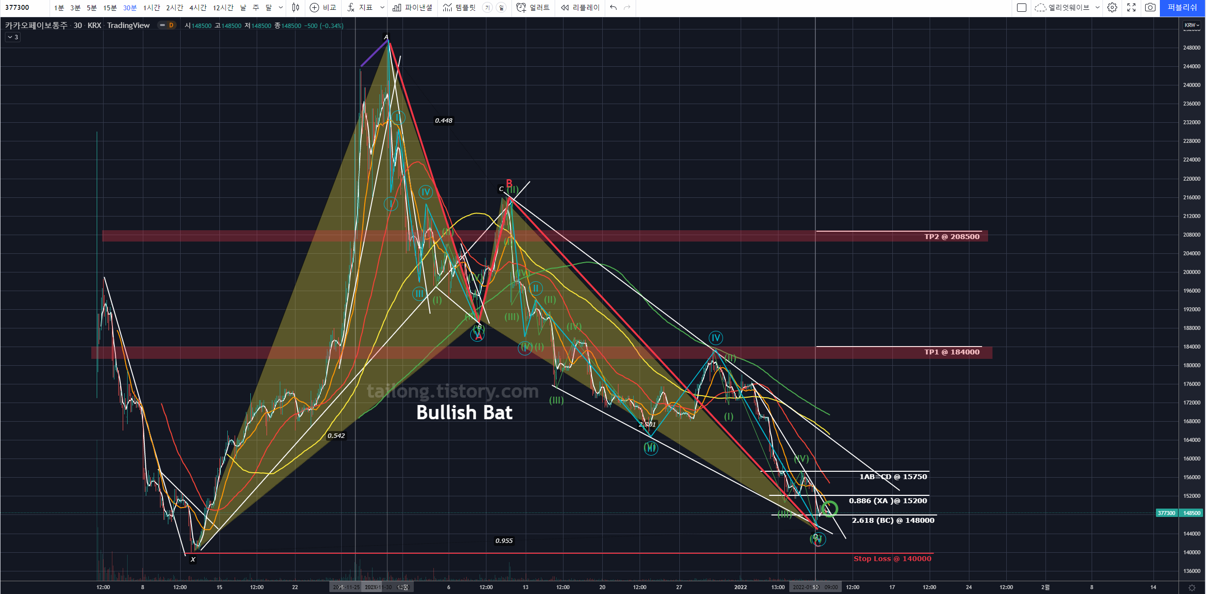Expand the time interval dropdown arrow after 달
This screenshot has height=594, width=1206.
[x=281, y=7]
